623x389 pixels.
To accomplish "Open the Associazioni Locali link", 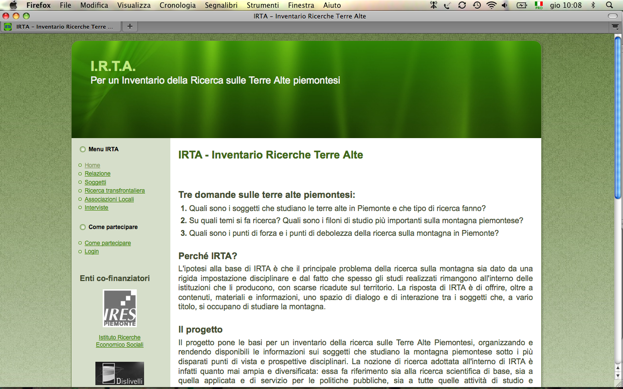I will (109, 199).
